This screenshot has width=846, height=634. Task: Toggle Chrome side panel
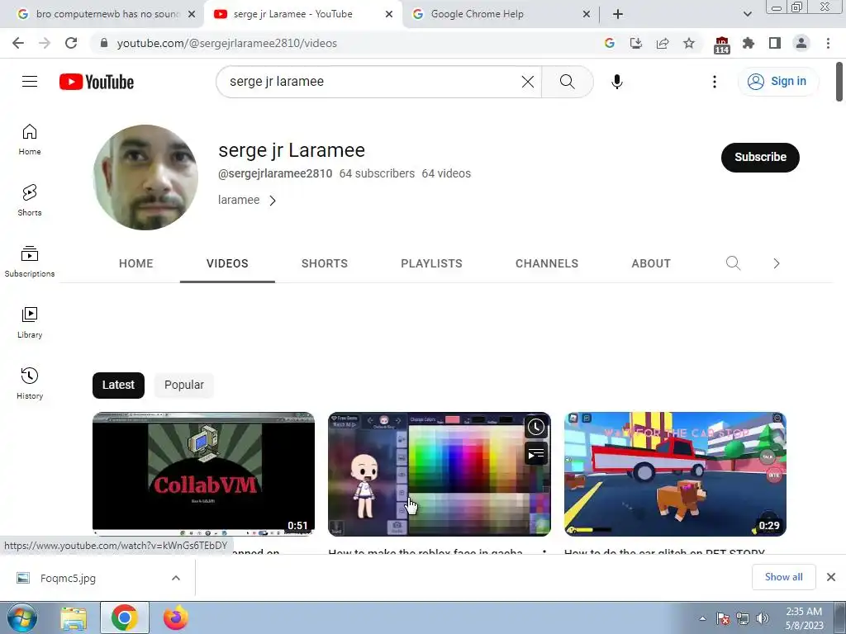[775, 43]
